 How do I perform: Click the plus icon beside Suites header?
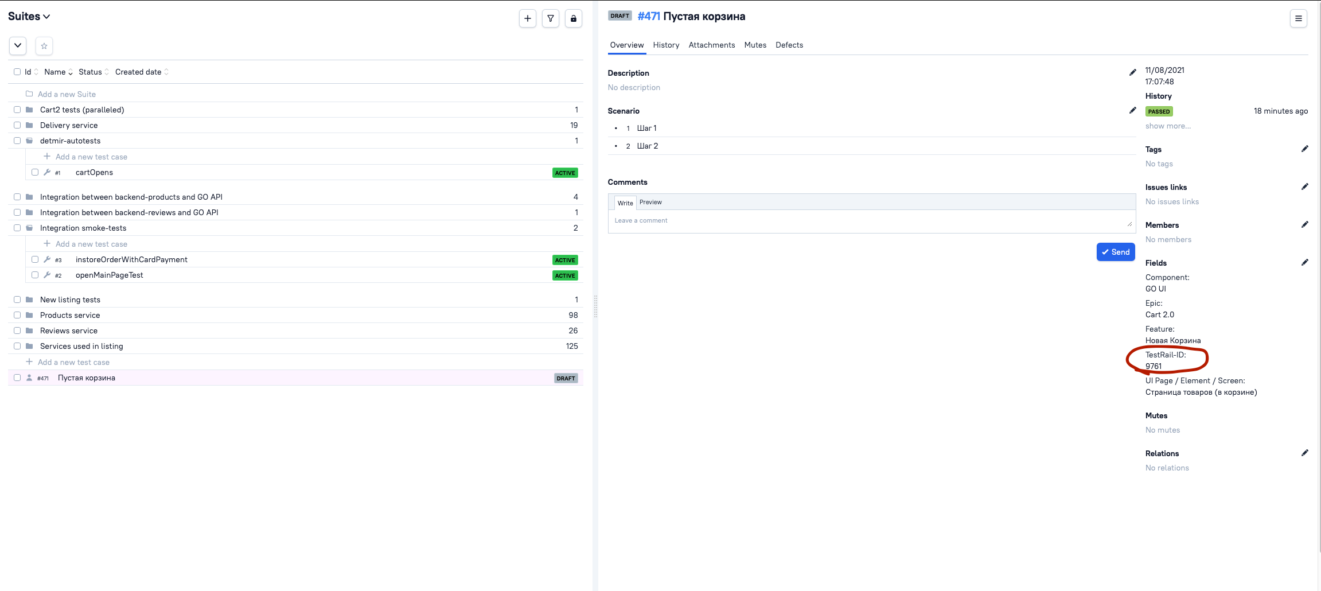coord(527,18)
